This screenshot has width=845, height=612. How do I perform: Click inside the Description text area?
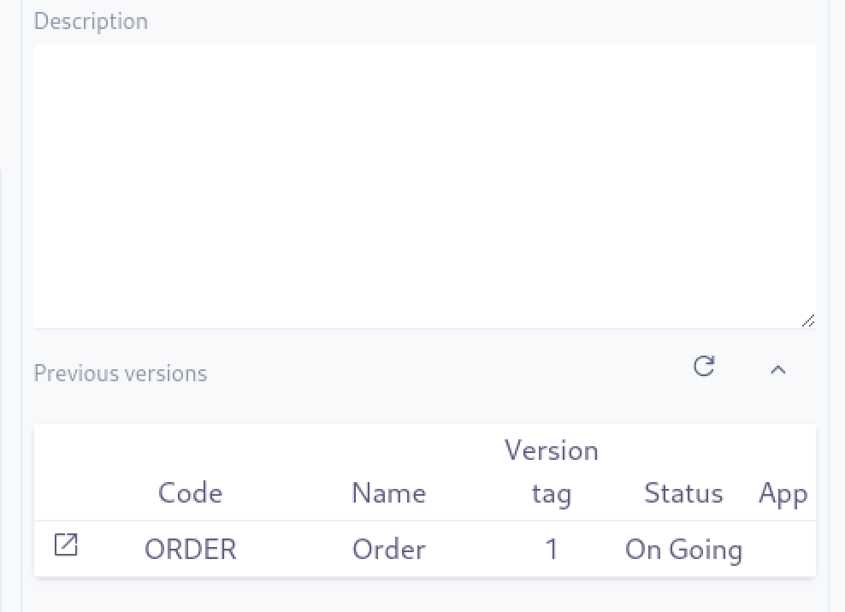pos(424,185)
